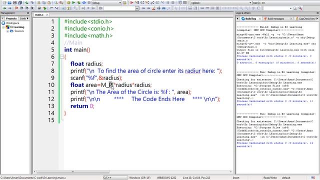
Task: Open settings wrench icon on toolbar
Action: [x=300, y=8]
